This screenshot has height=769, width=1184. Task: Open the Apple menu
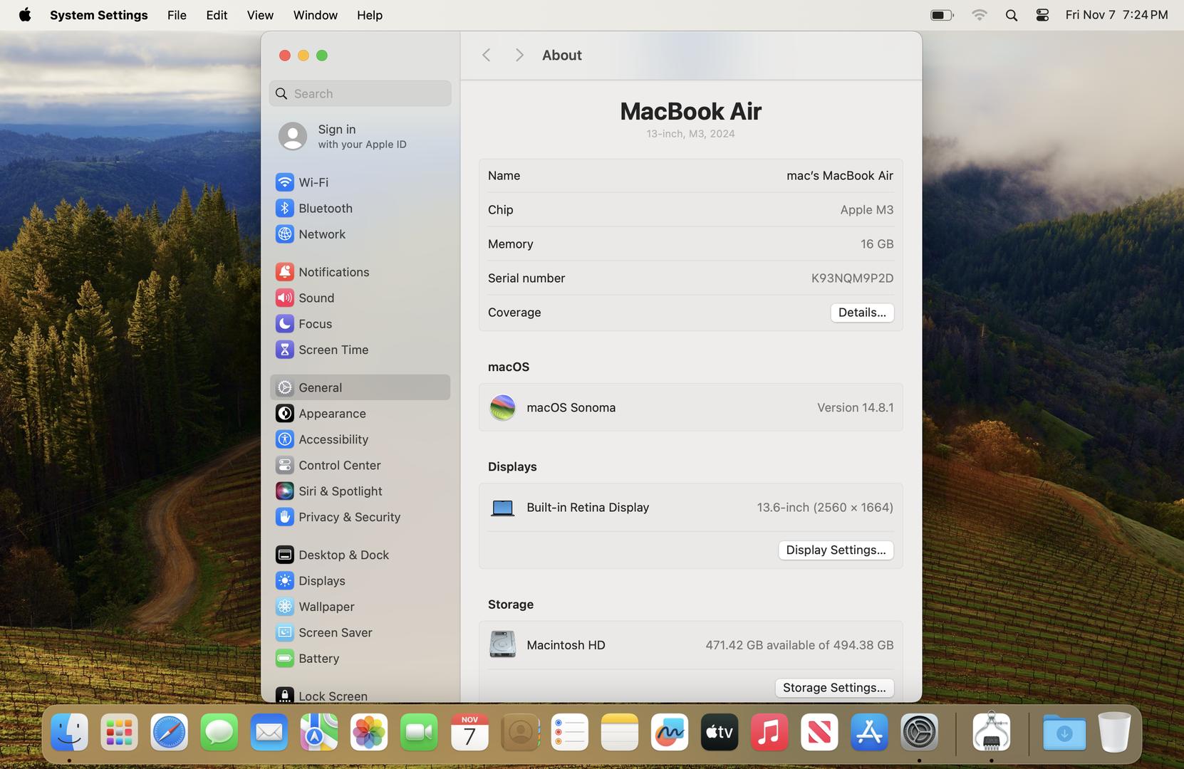[25, 15]
